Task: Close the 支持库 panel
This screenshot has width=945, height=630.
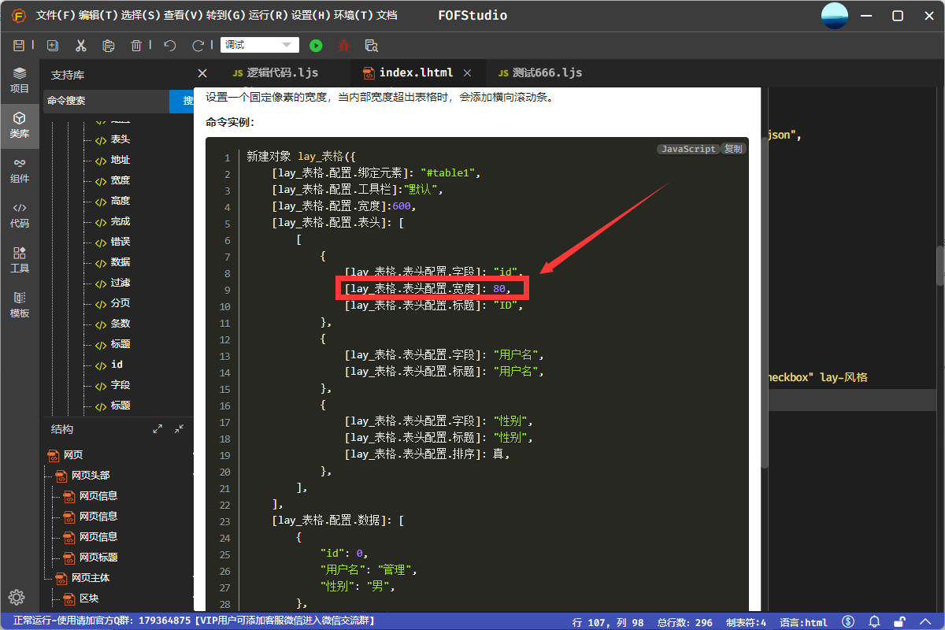Action: click(x=202, y=73)
